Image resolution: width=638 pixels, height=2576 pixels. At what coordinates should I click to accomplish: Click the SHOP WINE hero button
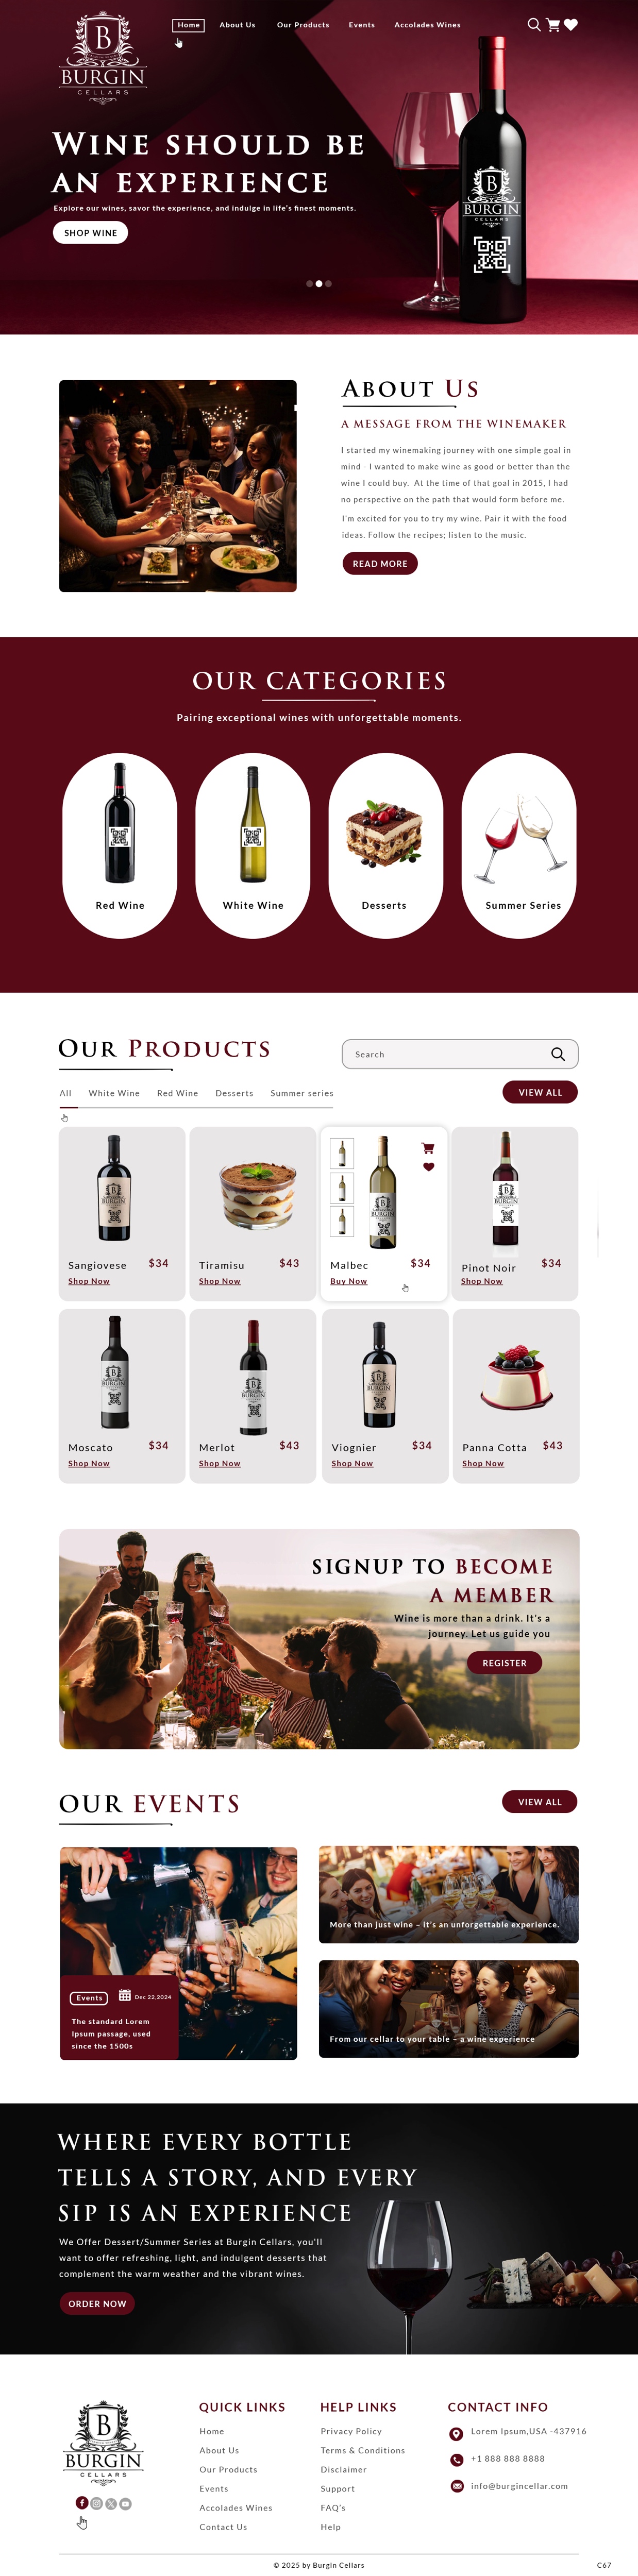90,232
